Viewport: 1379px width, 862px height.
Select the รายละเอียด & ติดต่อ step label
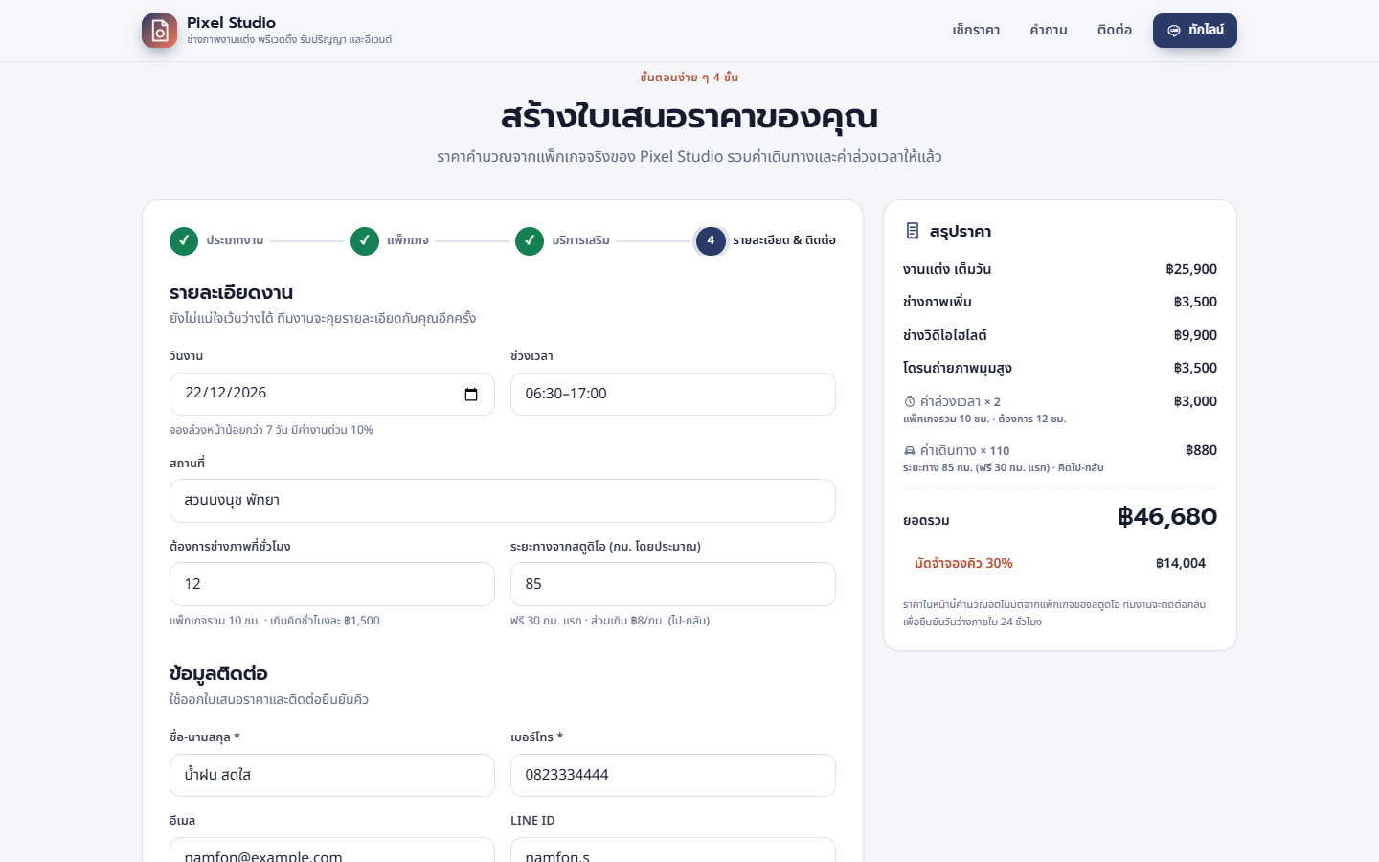[x=784, y=240]
